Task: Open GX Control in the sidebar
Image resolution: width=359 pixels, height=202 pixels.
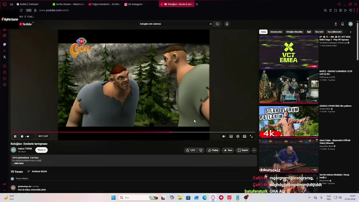Action: click(4, 184)
